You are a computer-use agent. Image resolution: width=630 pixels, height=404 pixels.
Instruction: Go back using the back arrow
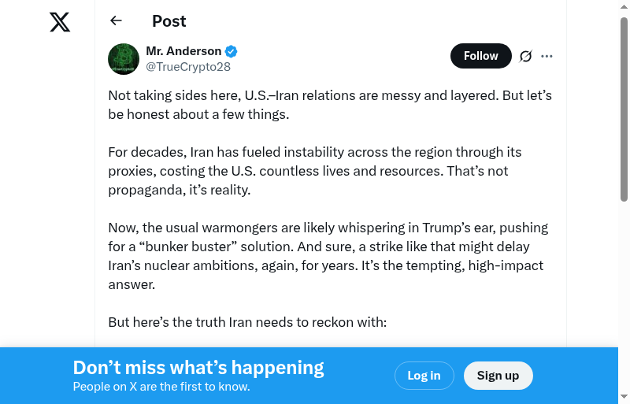[117, 20]
